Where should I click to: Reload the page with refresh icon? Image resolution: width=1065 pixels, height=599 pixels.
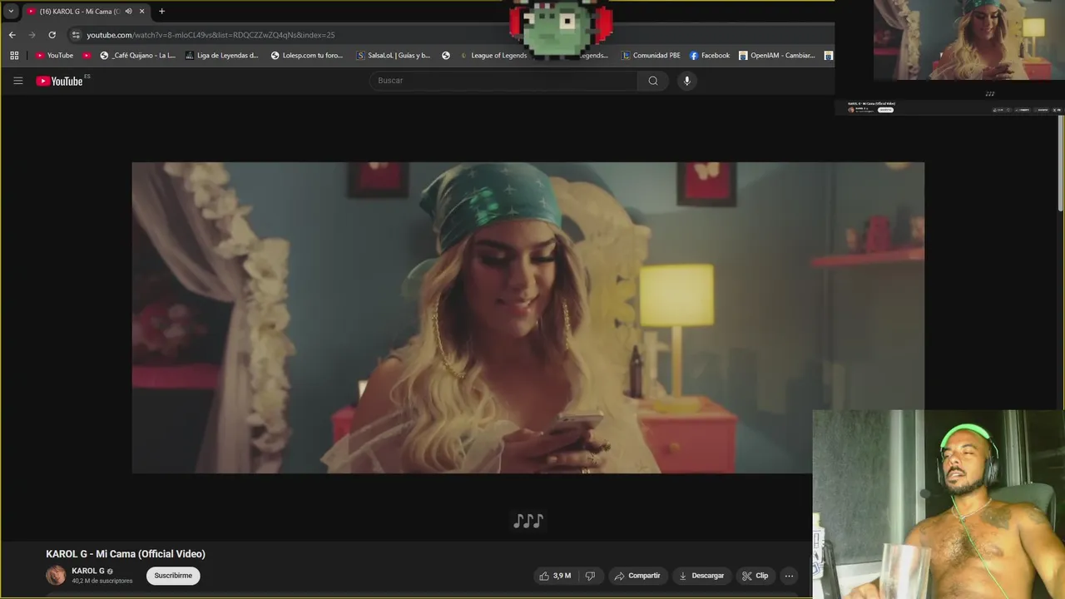pos(52,35)
